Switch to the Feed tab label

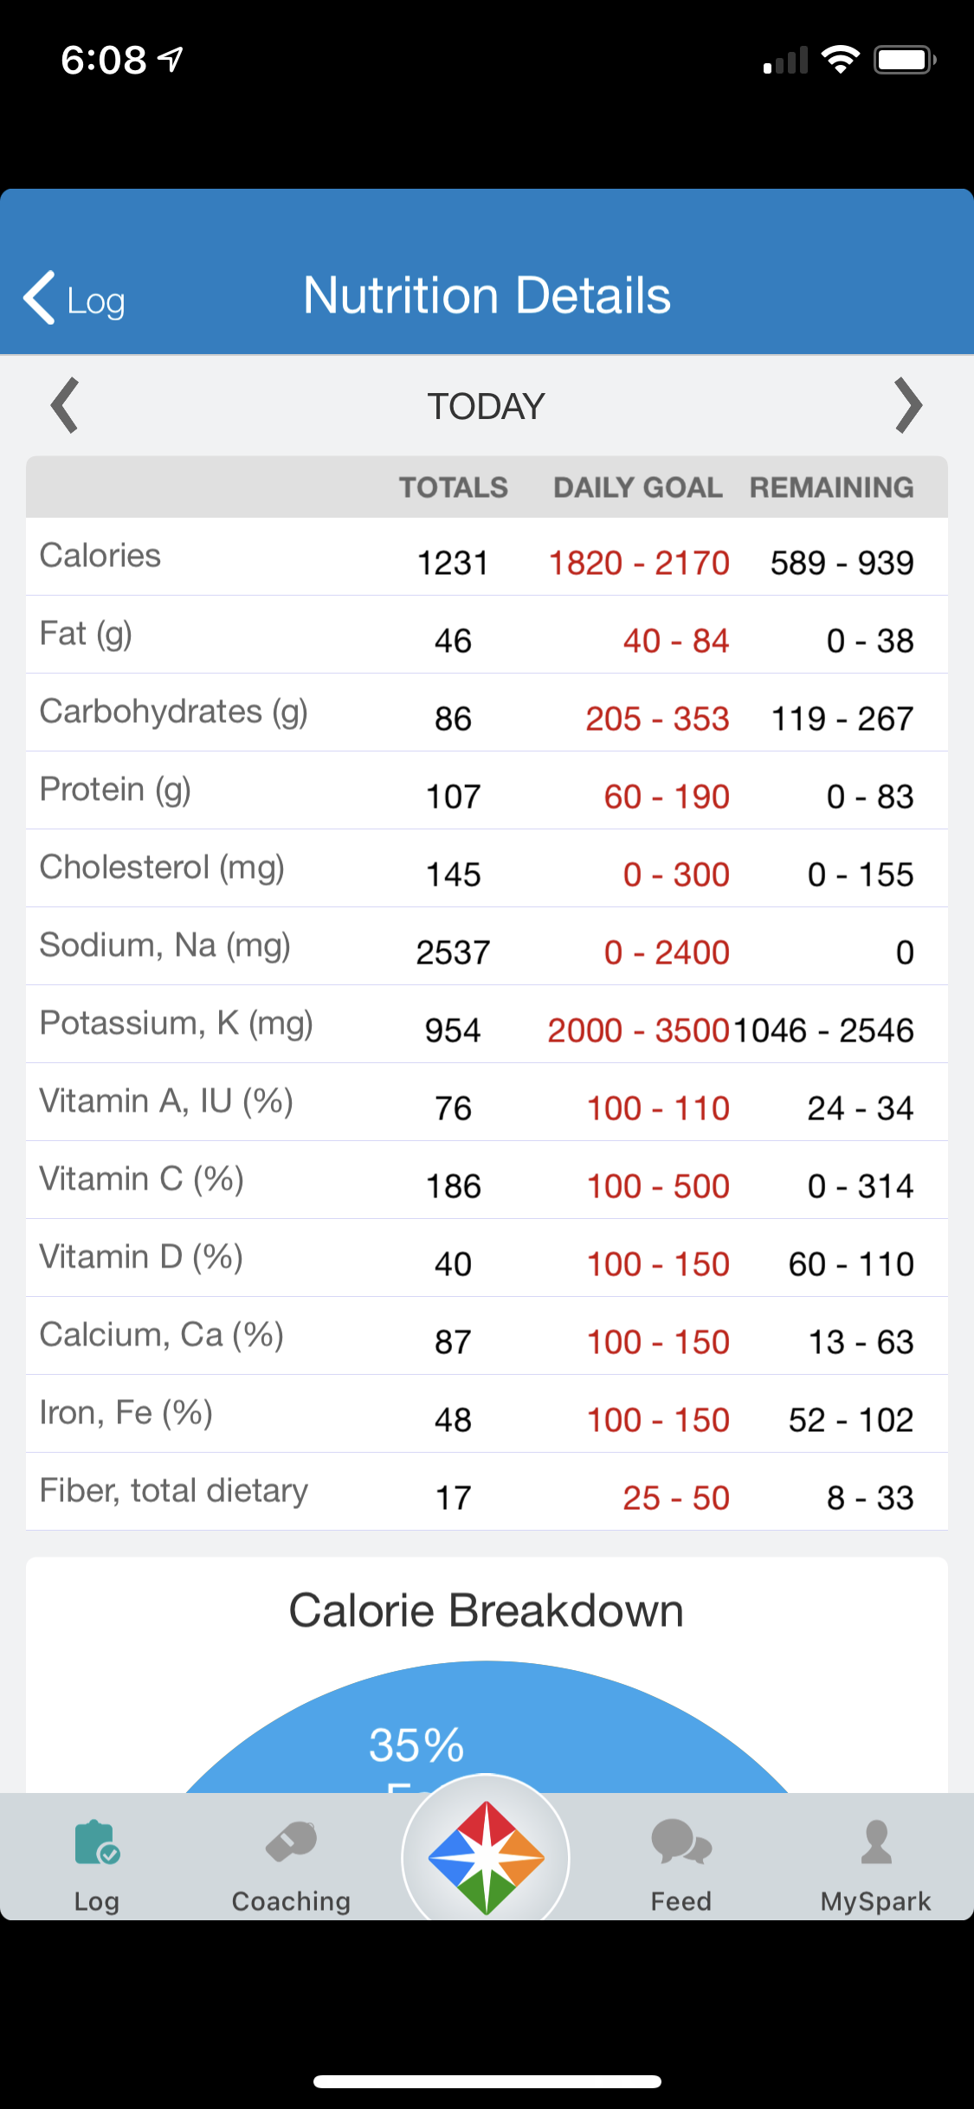tap(681, 1900)
